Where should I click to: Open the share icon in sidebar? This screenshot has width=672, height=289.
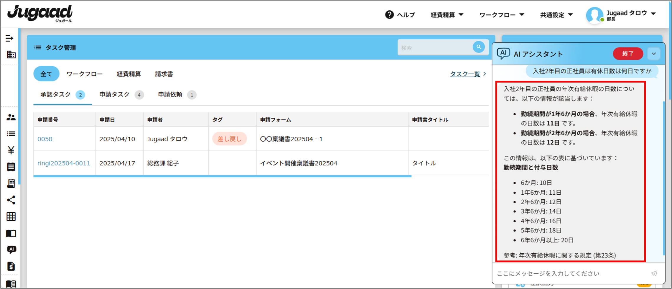click(x=11, y=200)
